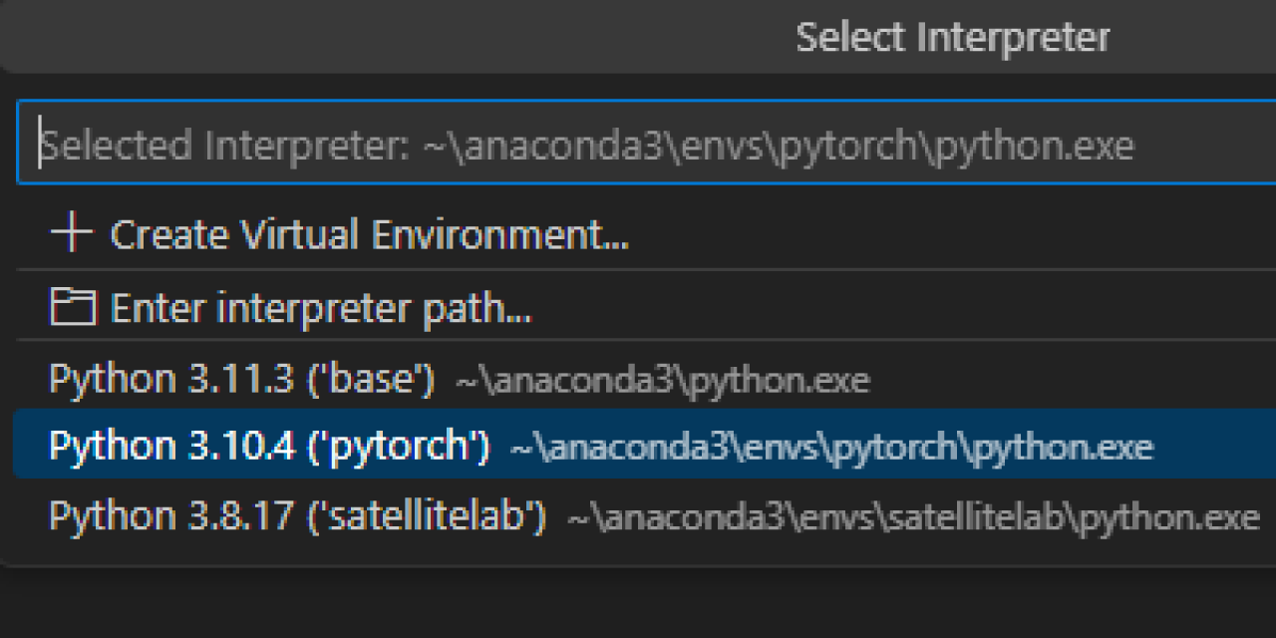Click blank space in Enter interpreter path row
The width and height of the screenshot is (1276, 638).
pos(897,309)
